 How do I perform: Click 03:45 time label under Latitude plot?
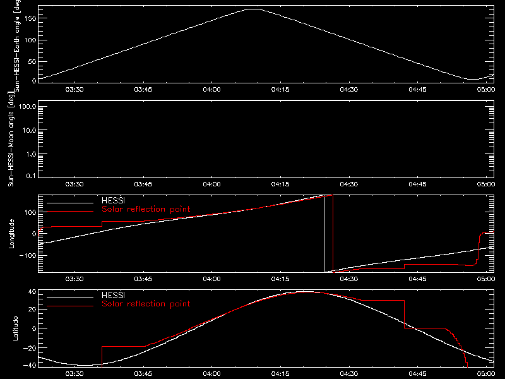143,374
